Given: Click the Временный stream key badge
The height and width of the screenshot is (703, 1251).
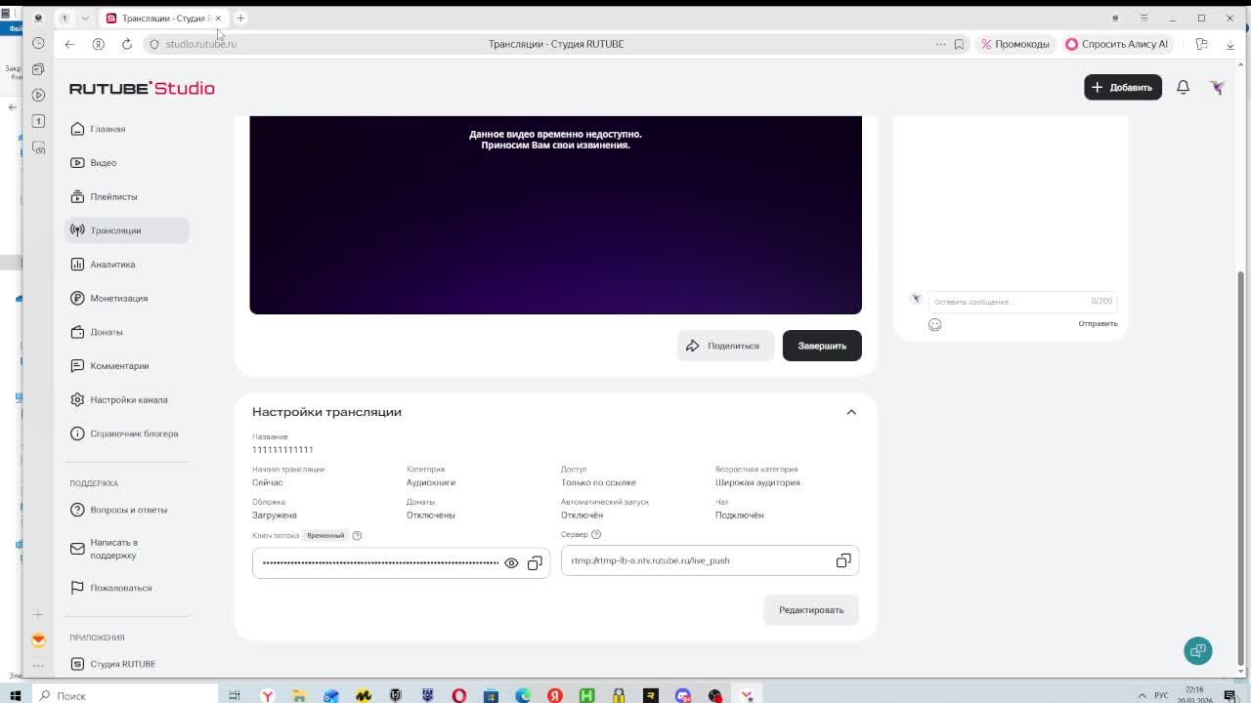Looking at the screenshot, I should (x=325, y=535).
